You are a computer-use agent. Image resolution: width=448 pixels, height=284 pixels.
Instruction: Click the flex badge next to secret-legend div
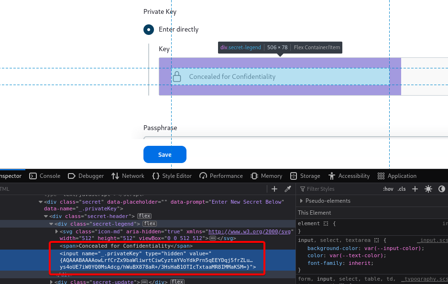[x=150, y=224]
